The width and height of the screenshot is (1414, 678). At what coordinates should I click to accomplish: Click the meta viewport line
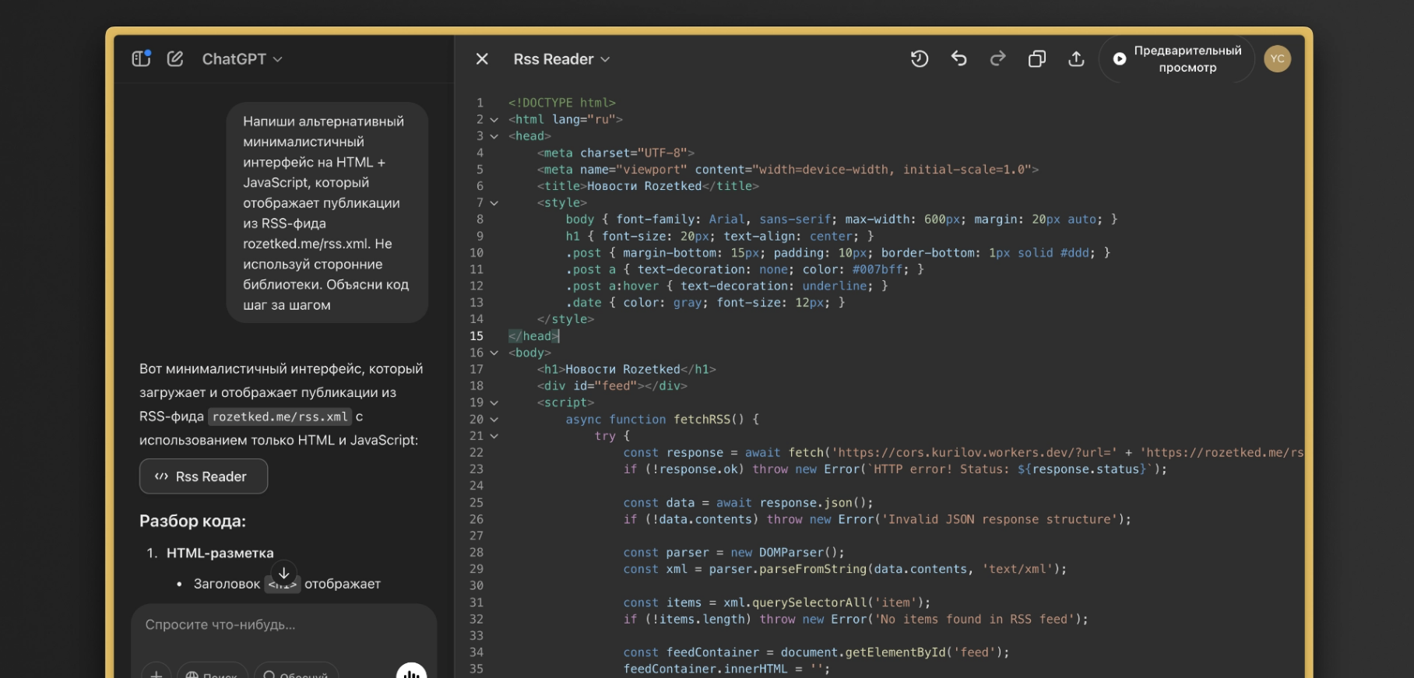pyautogui.click(x=787, y=170)
